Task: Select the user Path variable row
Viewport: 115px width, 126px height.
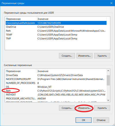Action: pos(56,31)
